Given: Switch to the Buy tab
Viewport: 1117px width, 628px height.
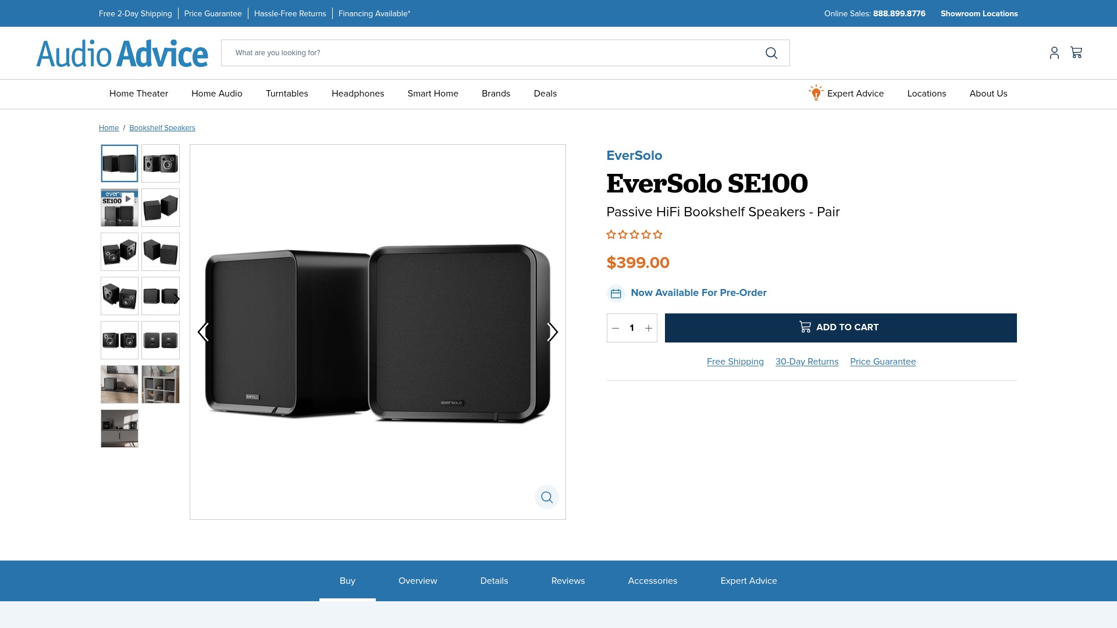Looking at the screenshot, I should (347, 581).
